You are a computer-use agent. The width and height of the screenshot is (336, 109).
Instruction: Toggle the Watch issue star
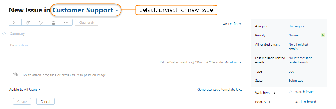click(x=290, y=92)
